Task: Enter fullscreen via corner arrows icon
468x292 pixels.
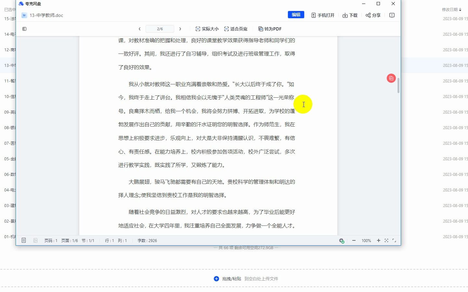Action: (x=394, y=240)
